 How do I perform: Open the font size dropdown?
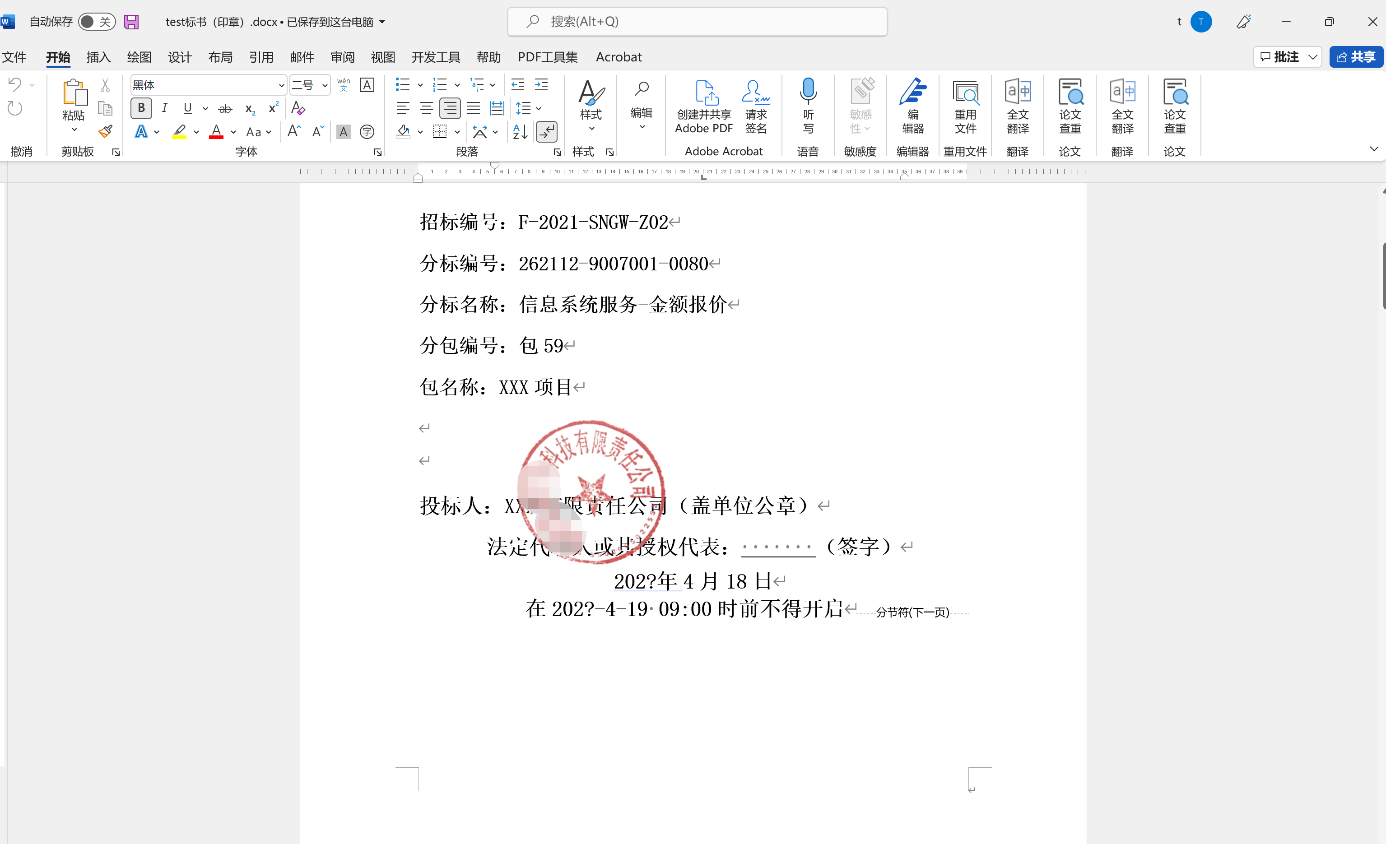point(325,85)
